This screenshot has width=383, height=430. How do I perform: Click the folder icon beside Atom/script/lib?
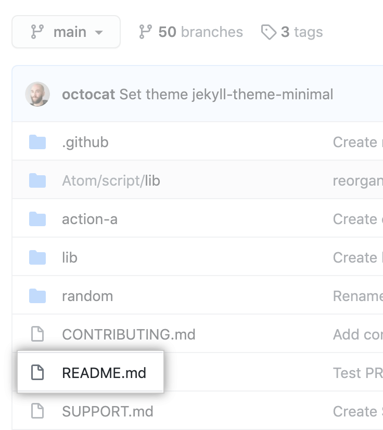pos(37,180)
